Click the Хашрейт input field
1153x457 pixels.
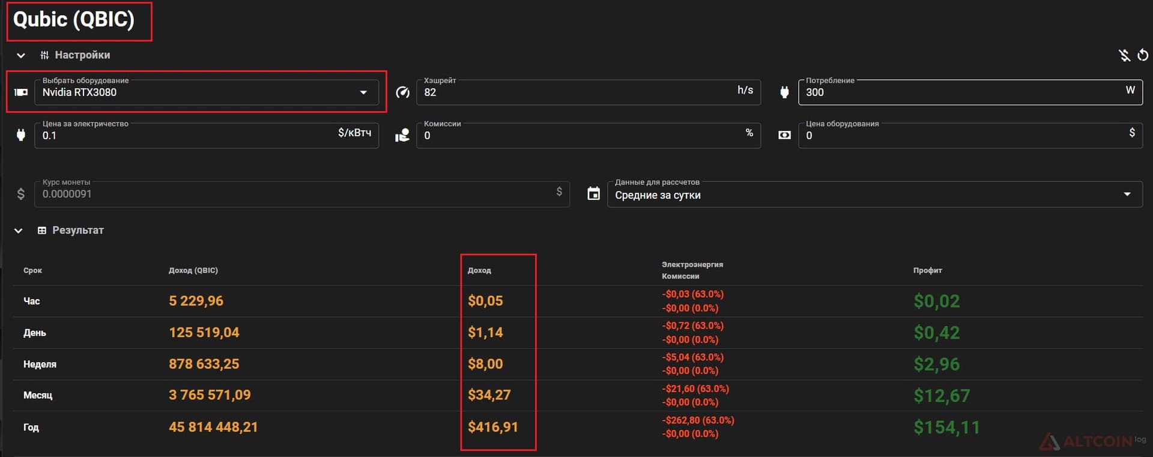[589, 92]
